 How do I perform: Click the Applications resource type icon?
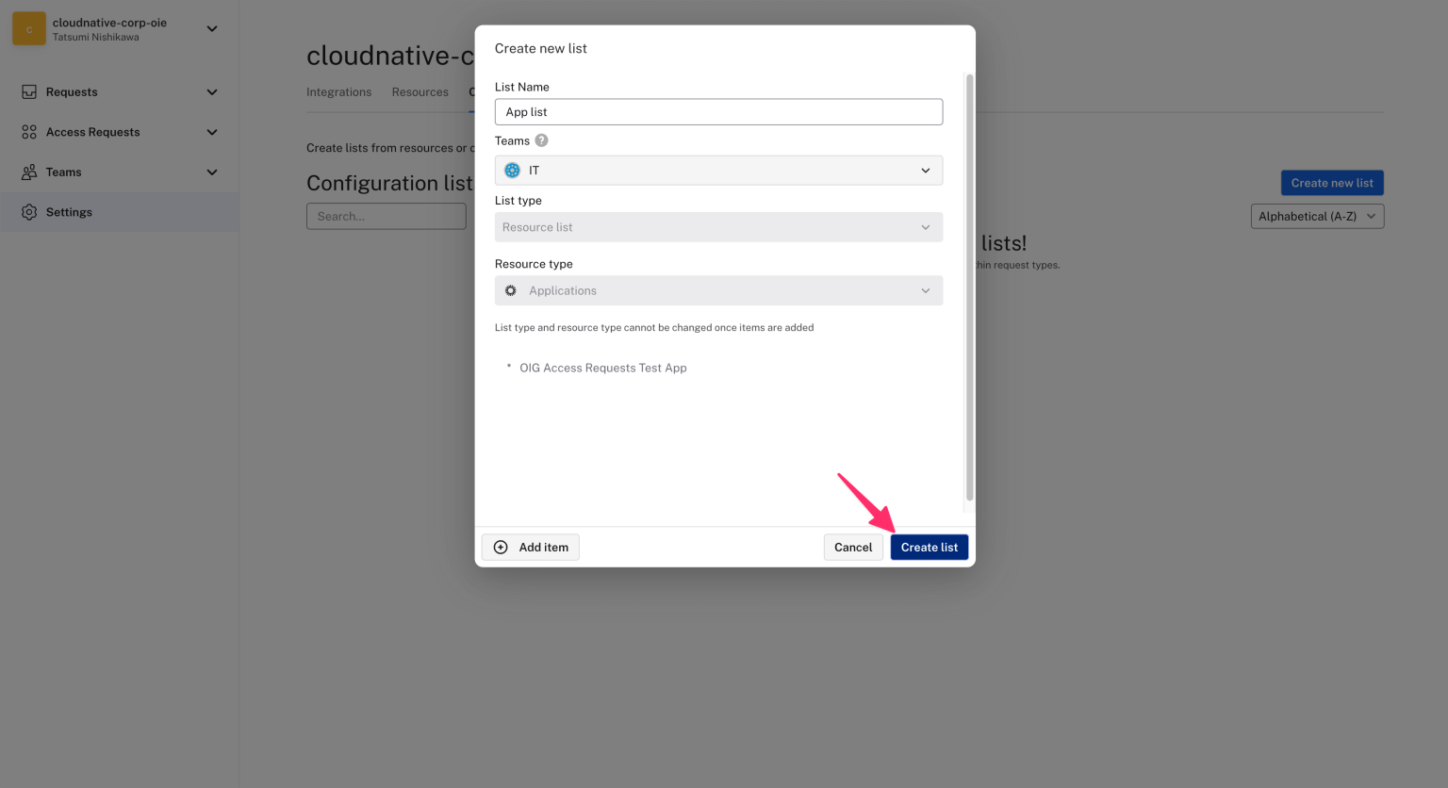pyautogui.click(x=510, y=290)
